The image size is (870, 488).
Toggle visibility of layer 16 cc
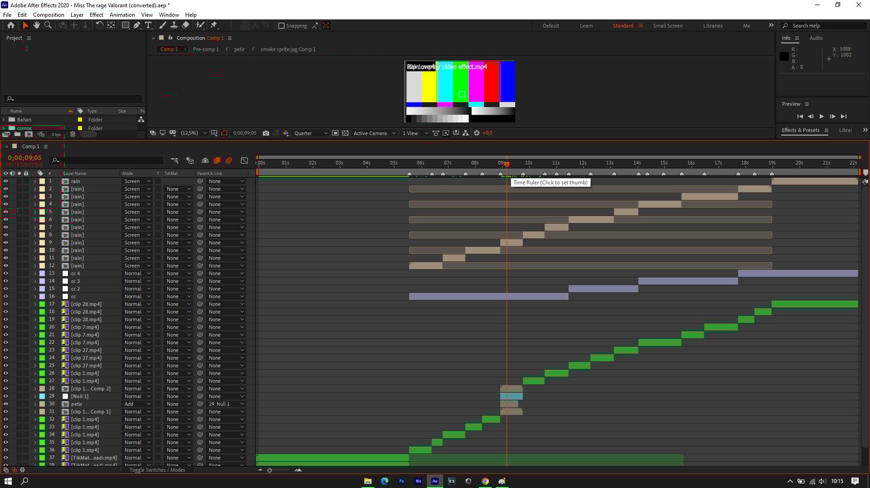tap(6, 296)
